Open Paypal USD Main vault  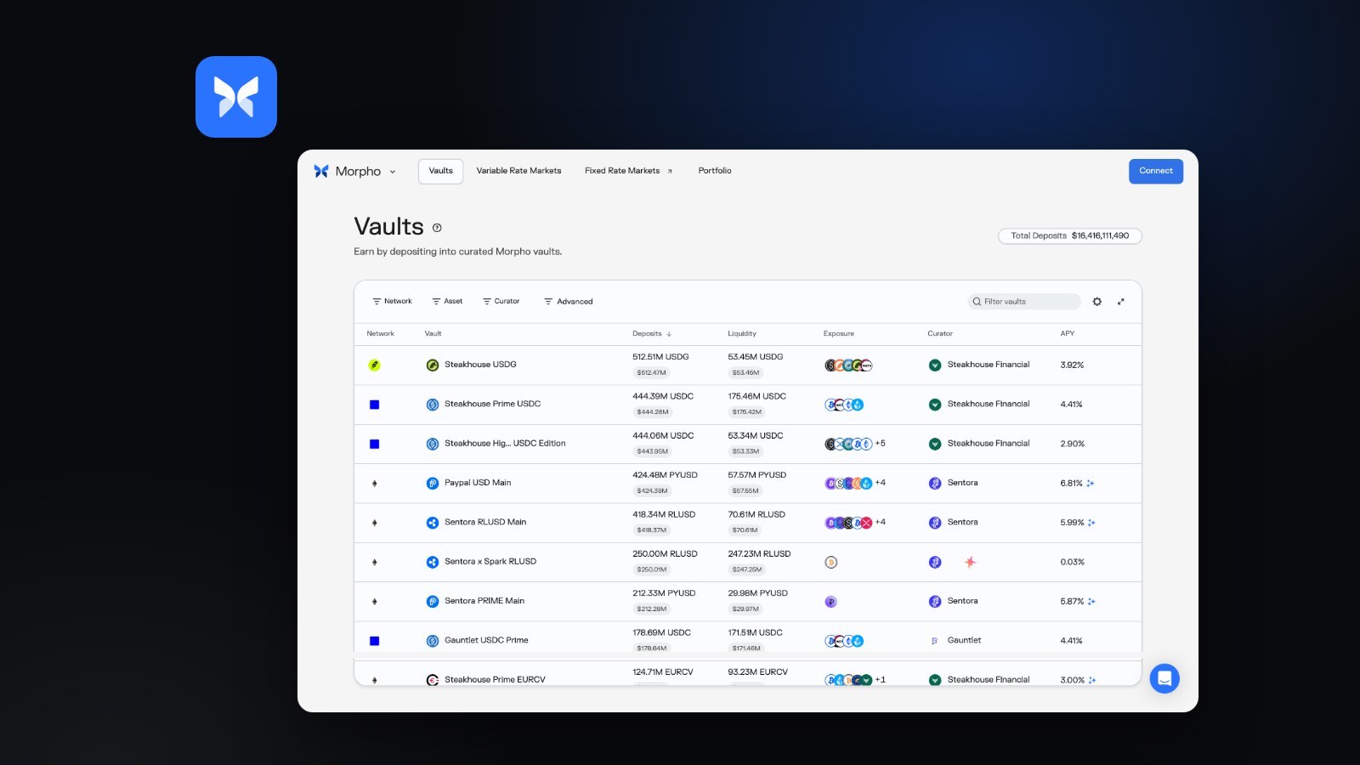click(x=748, y=483)
